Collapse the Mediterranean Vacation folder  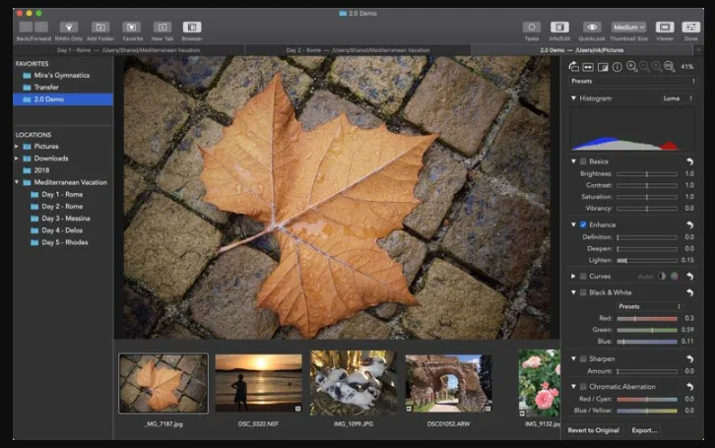[17, 182]
